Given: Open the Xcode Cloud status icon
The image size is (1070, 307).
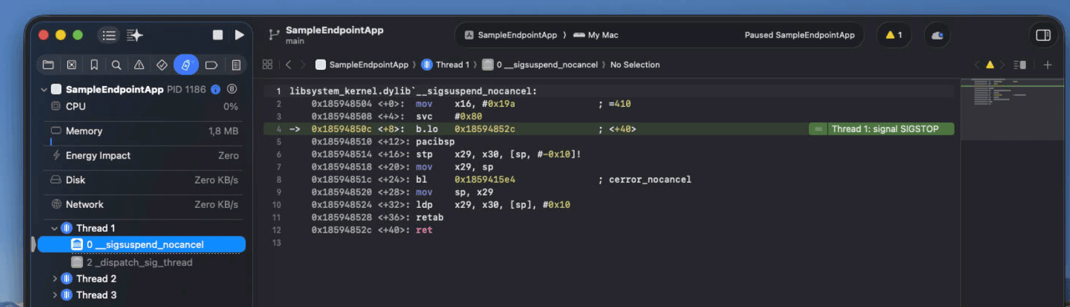Looking at the screenshot, I should coord(937,35).
